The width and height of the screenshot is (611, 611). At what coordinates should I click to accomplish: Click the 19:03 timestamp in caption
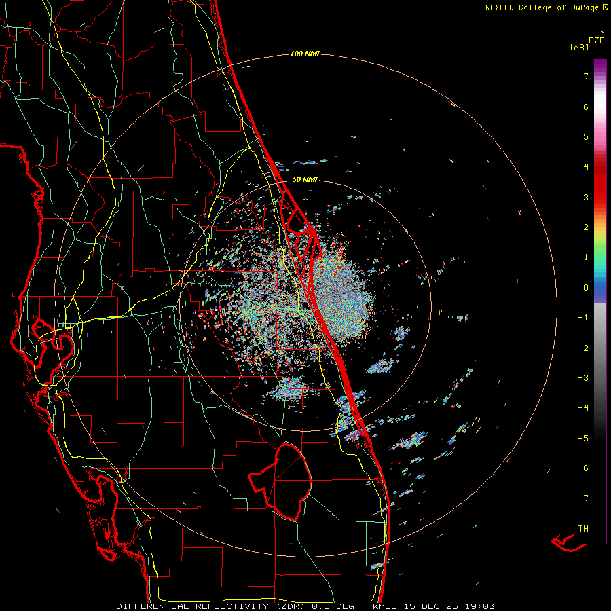(480, 606)
